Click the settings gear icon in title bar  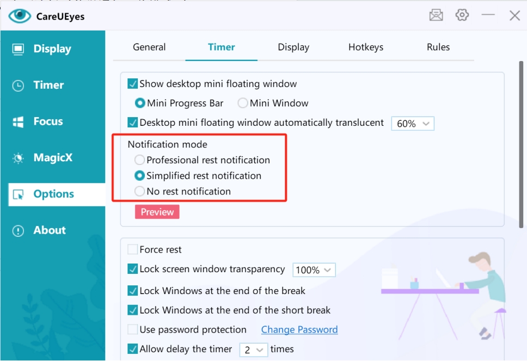coord(462,15)
